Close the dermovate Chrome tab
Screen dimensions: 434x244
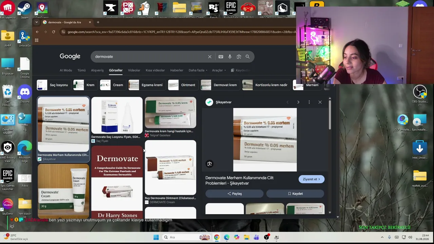coord(90,22)
